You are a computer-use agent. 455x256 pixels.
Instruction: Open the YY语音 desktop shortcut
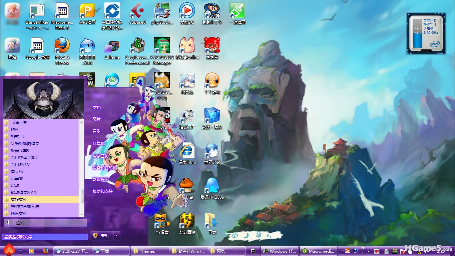pyautogui.click(x=162, y=221)
